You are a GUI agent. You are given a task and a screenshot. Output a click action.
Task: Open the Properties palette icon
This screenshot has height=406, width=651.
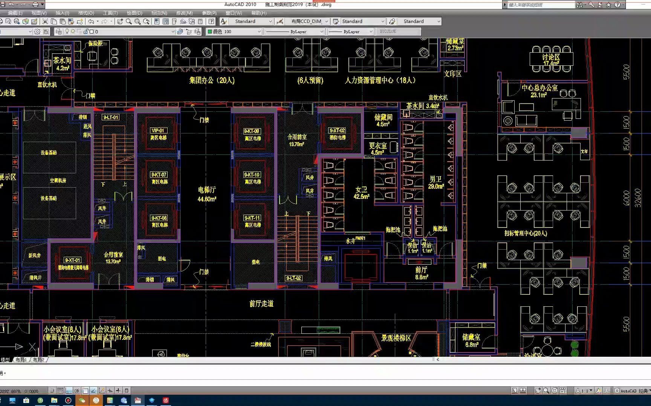[x=157, y=21]
